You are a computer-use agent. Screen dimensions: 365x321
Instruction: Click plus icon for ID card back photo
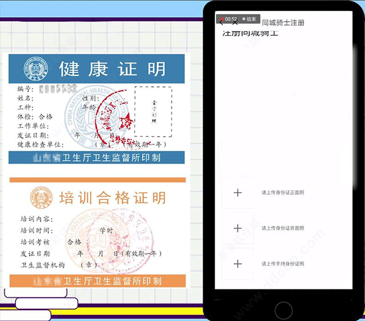(238, 228)
